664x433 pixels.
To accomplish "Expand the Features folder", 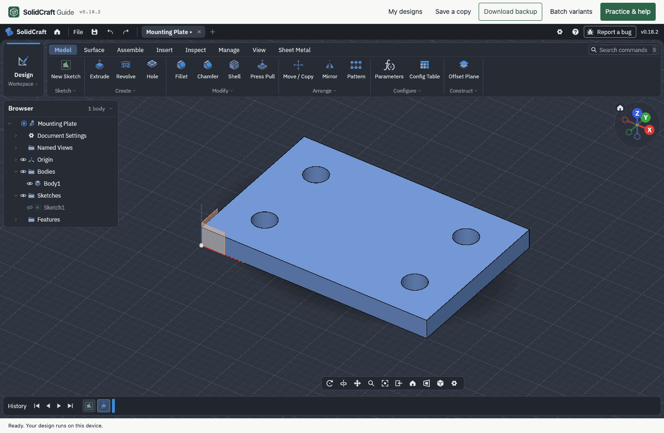I will 16,220.
